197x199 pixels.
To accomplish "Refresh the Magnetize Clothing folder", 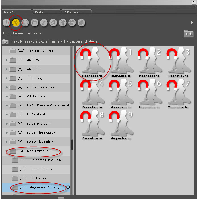I will coord(68,187).
